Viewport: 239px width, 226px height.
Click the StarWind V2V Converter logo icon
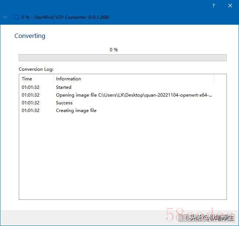tap(16, 17)
